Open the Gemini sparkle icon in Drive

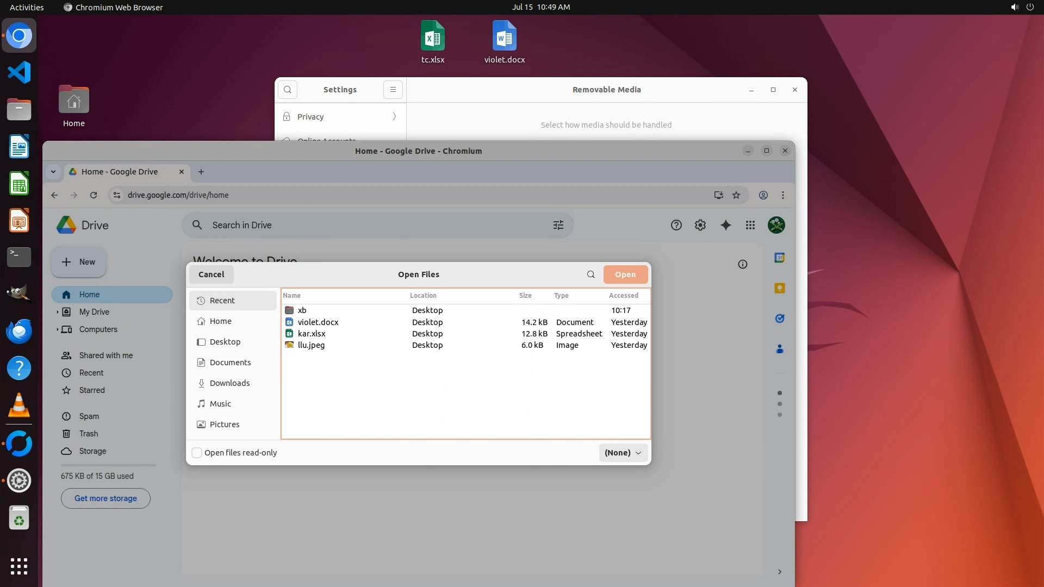(x=725, y=225)
